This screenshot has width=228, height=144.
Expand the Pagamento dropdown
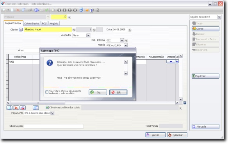(52, 113)
